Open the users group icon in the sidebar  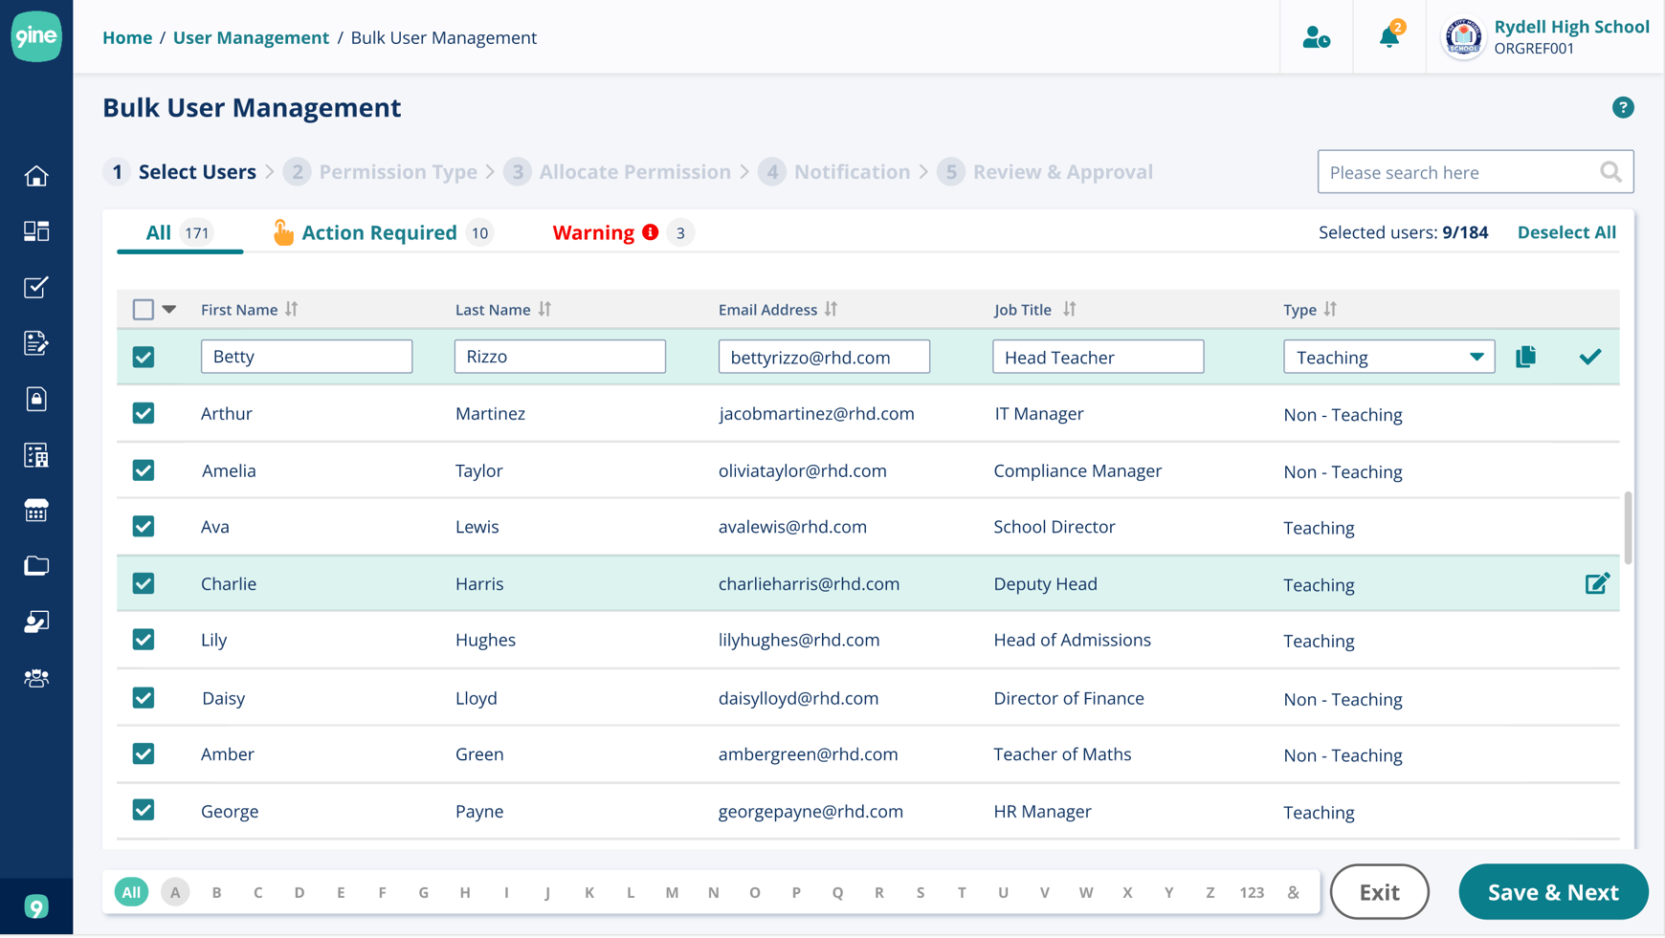point(35,678)
